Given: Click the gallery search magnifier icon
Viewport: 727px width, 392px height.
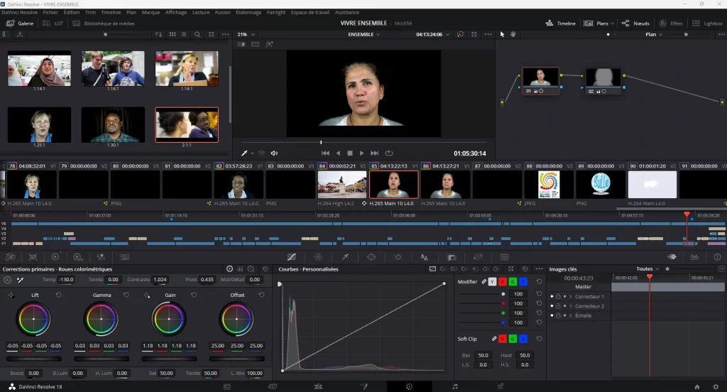Looking at the screenshot, I should click(x=197, y=34).
